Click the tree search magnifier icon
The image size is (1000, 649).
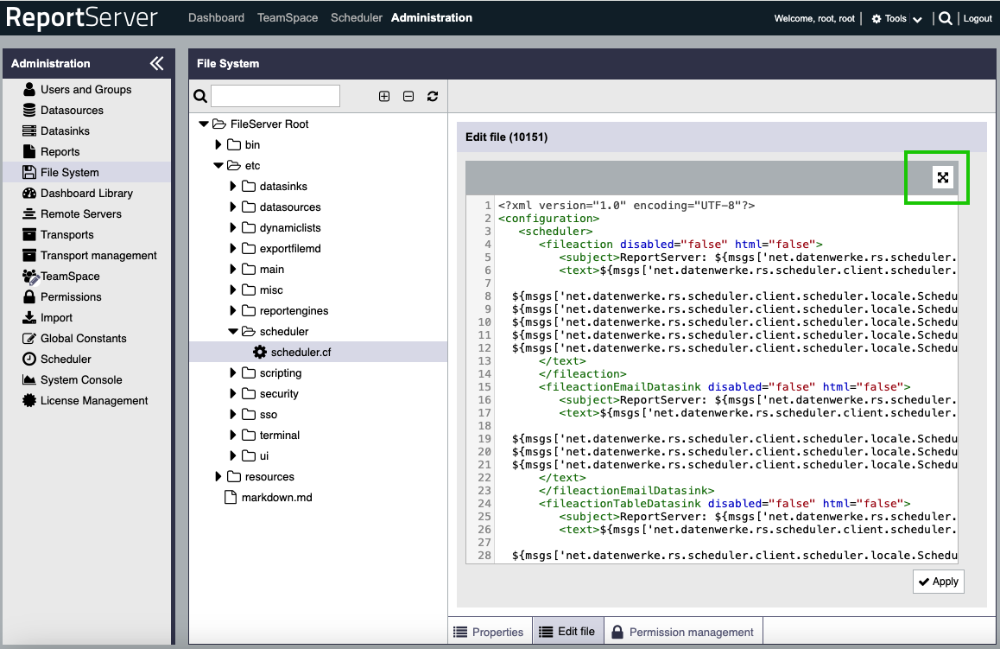(x=200, y=97)
